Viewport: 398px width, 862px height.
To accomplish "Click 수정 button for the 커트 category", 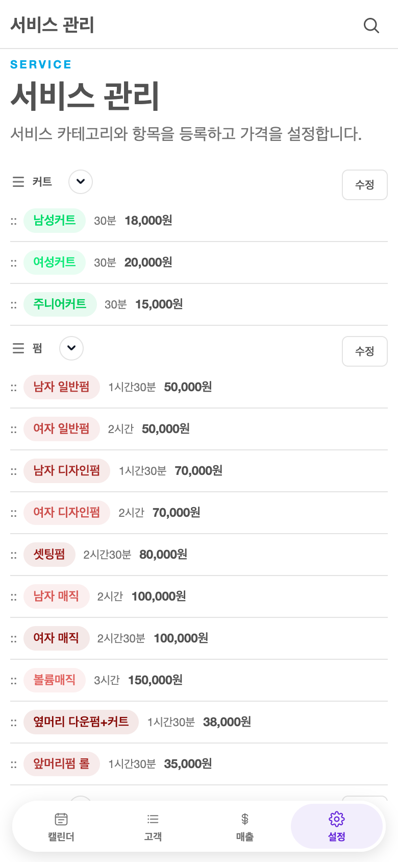I will pos(365,185).
